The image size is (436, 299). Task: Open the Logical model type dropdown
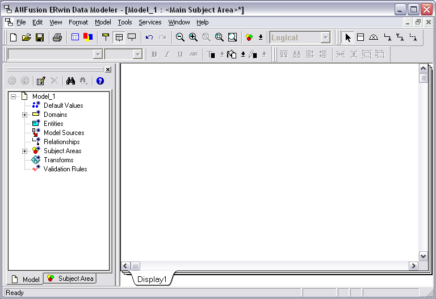325,37
